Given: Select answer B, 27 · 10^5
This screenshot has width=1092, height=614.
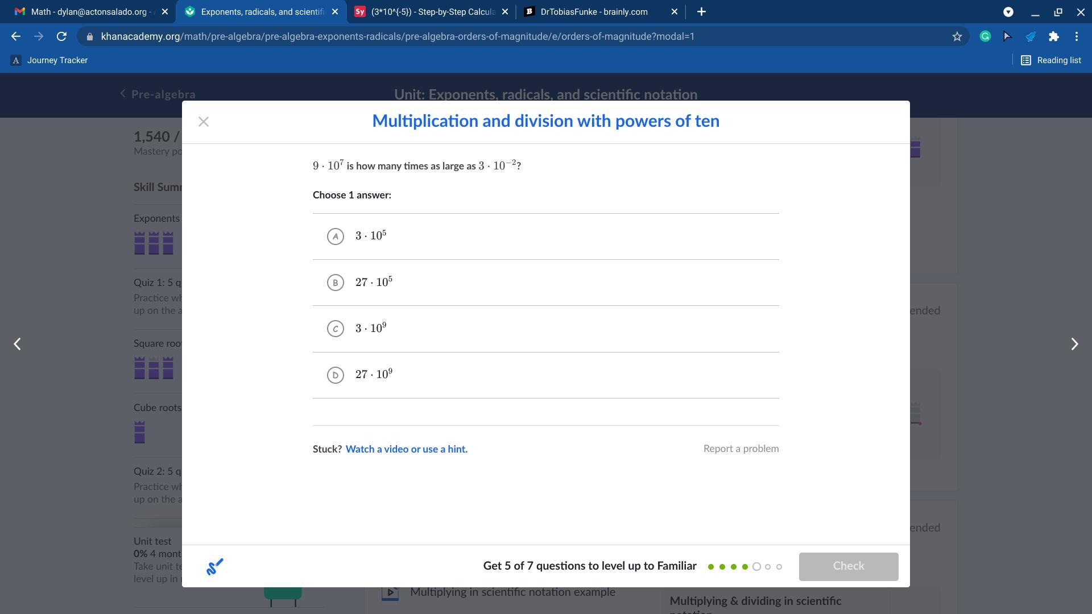Looking at the screenshot, I should click(336, 283).
